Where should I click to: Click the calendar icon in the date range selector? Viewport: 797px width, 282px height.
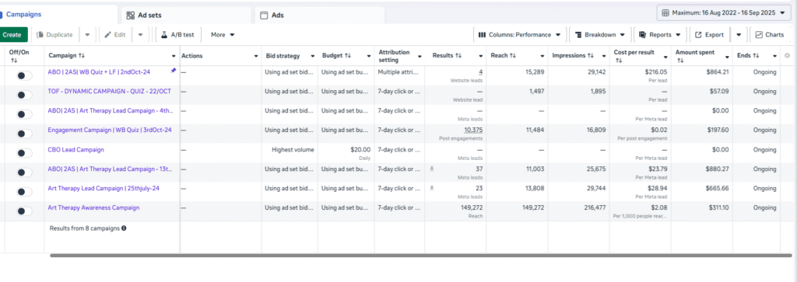point(666,12)
